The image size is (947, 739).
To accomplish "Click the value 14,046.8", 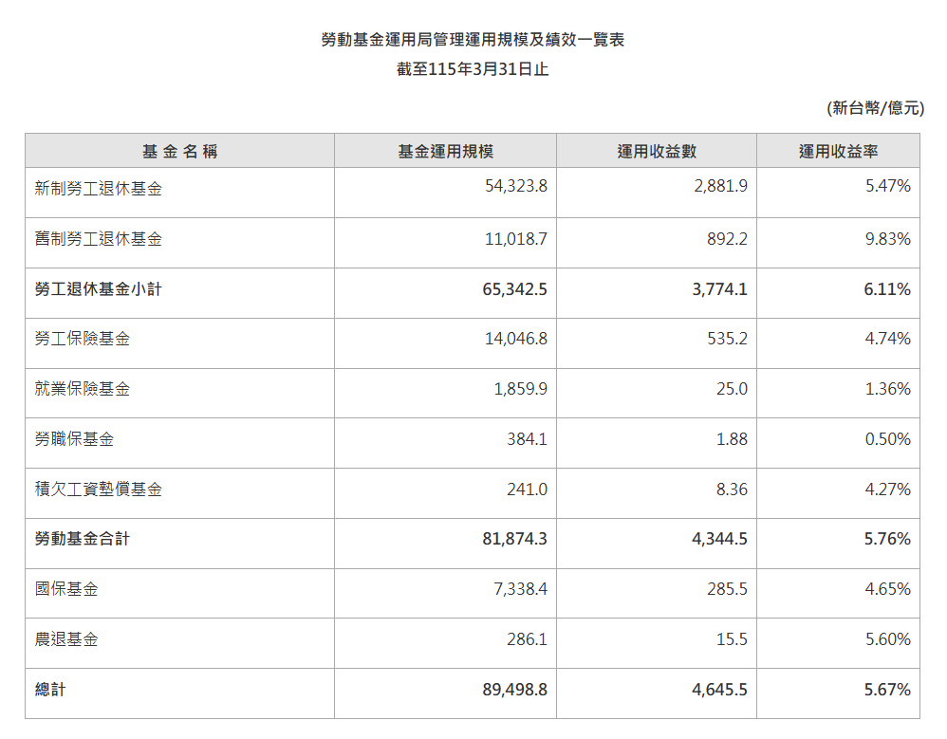I will [x=516, y=339].
